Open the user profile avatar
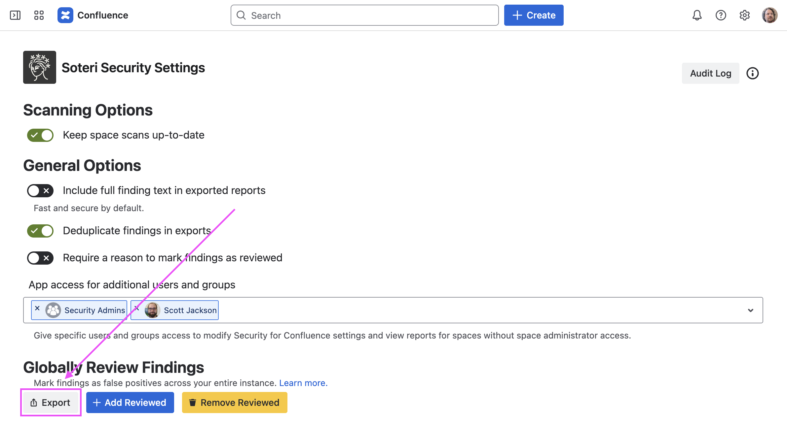 point(769,15)
